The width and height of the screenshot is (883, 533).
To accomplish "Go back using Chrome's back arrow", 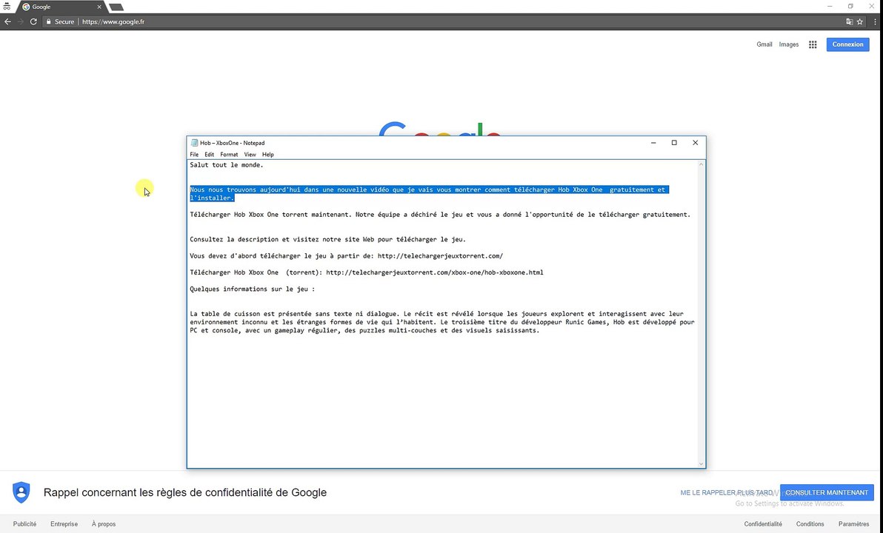I will tap(7, 21).
